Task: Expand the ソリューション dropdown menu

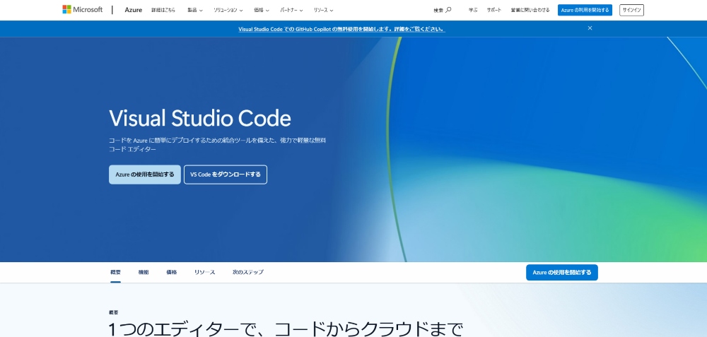Action: pos(228,10)
